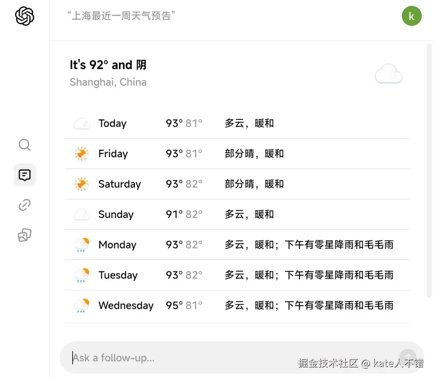Screen dimensions: 434x379
Task: Open the user avatar k menu
Action: tap(411, 16)
